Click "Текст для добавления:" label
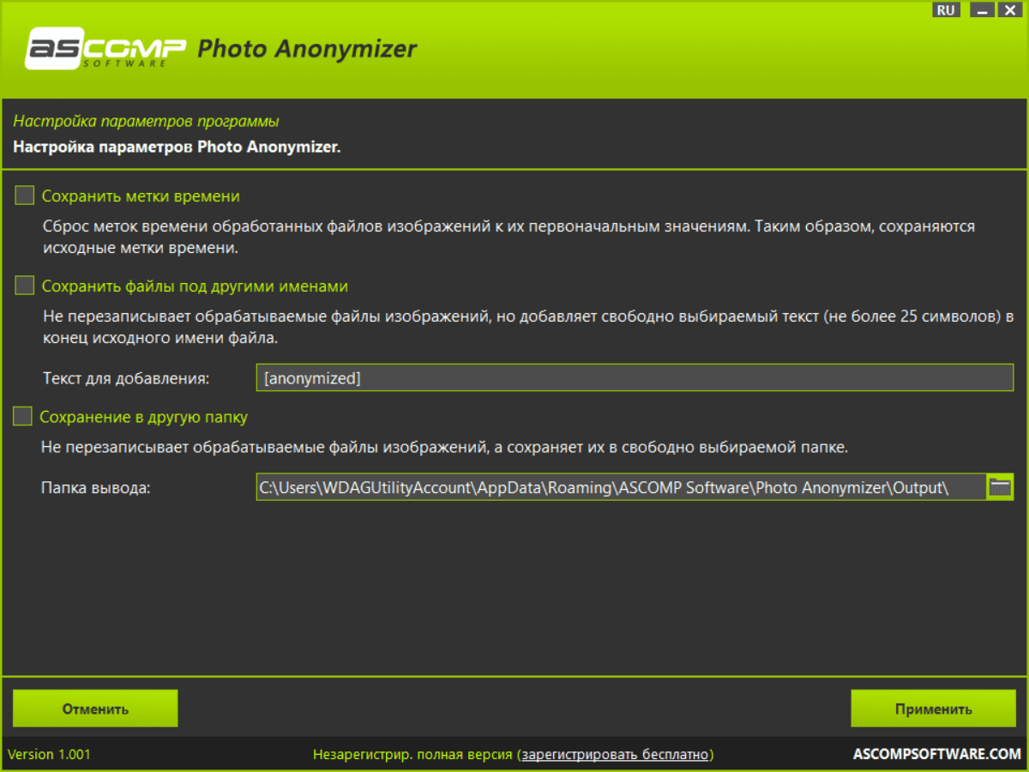The height and width of the screenshot is (772, 1029). [x=125, y=377]
